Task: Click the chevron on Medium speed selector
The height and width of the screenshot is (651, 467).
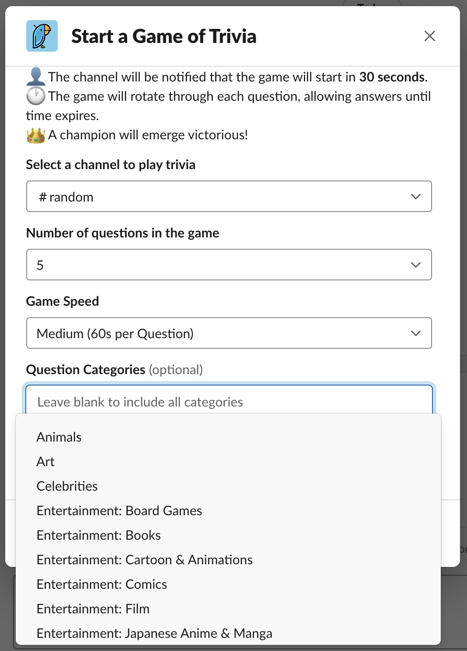Action: click(416, 333)
